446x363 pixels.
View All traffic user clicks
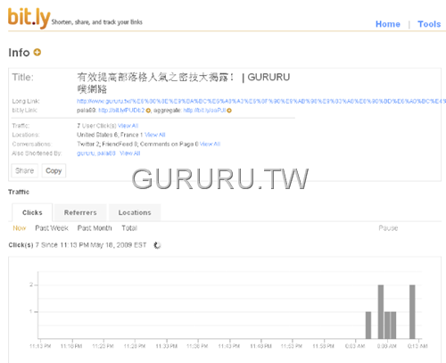coord(128,126)
